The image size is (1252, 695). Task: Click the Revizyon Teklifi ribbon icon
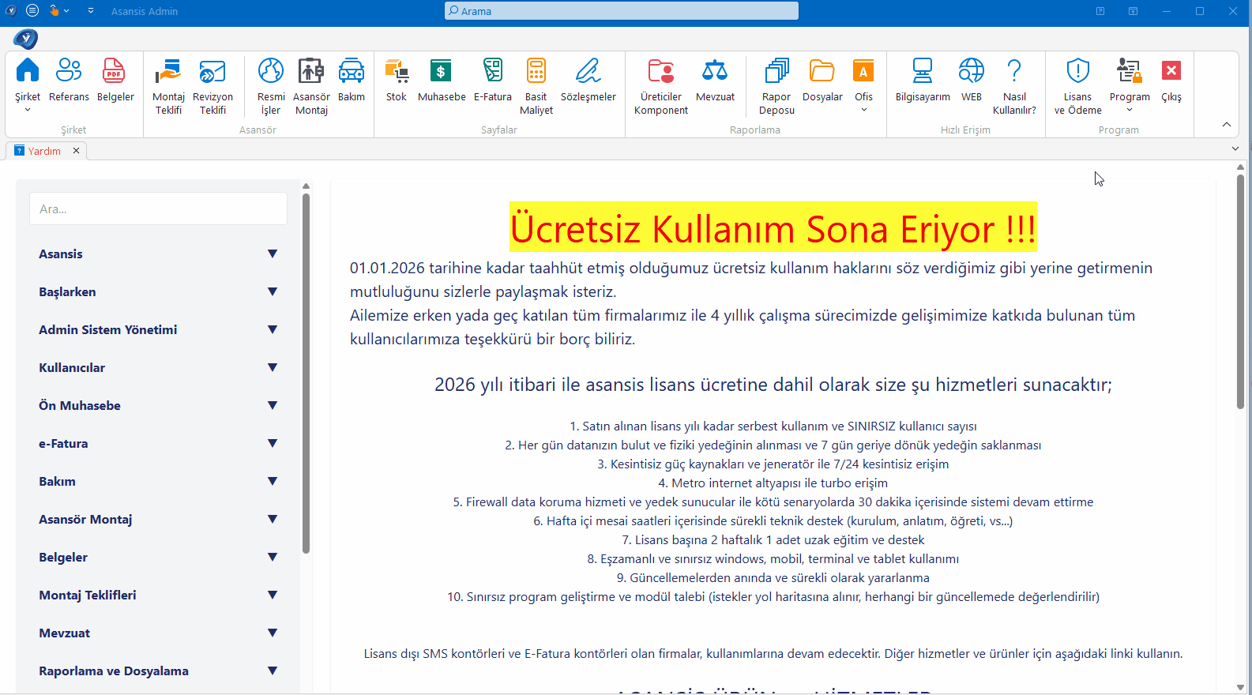tap(212, 72)
